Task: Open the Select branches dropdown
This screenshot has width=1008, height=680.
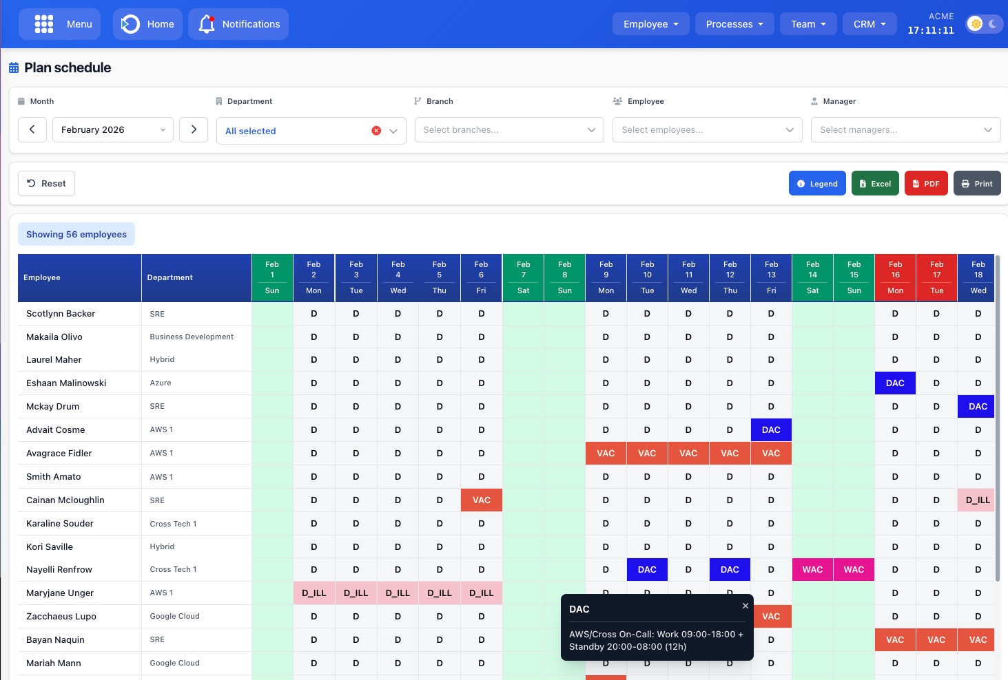Action: coord(508,129)
